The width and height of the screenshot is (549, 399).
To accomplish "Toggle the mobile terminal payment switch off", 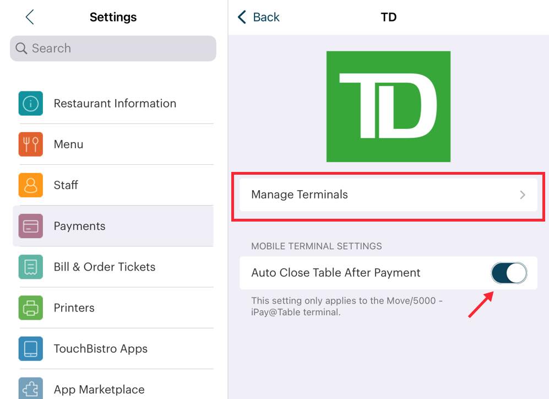I will (x=508, y=272).
